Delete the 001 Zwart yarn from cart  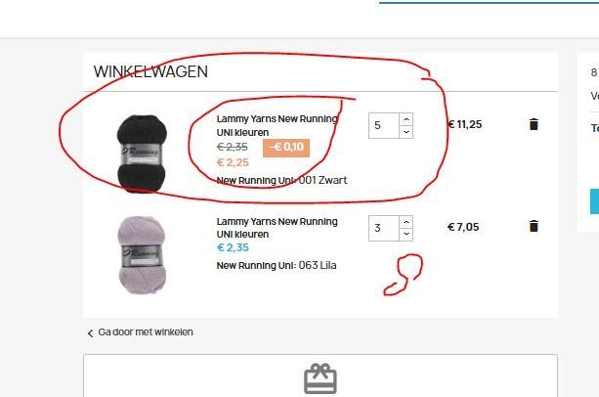pyautogui.click(x=534, y=124)
